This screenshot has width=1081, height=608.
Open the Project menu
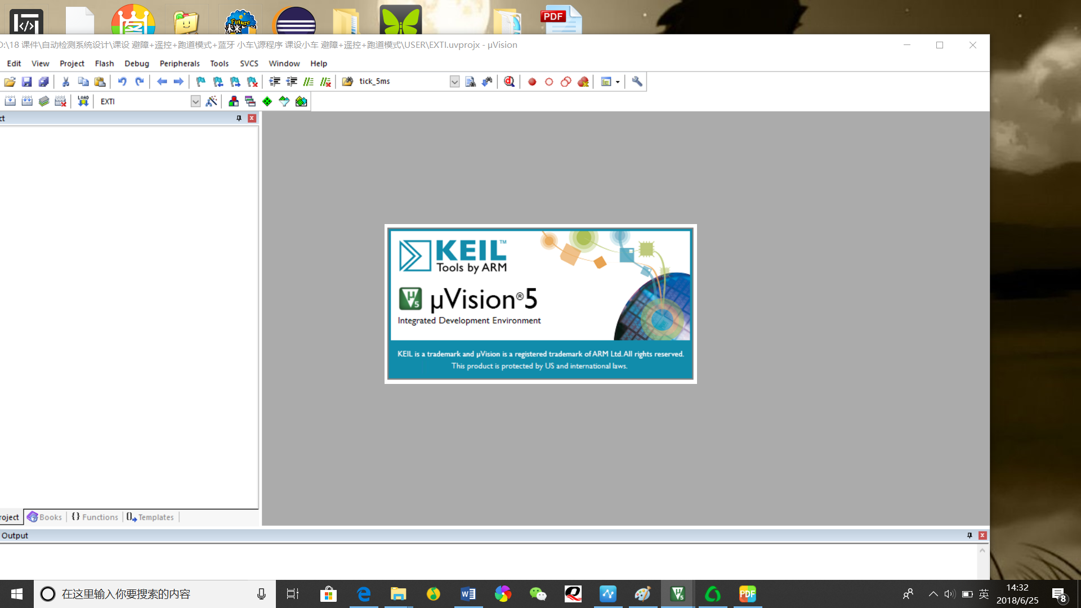[x=72, y=64]
